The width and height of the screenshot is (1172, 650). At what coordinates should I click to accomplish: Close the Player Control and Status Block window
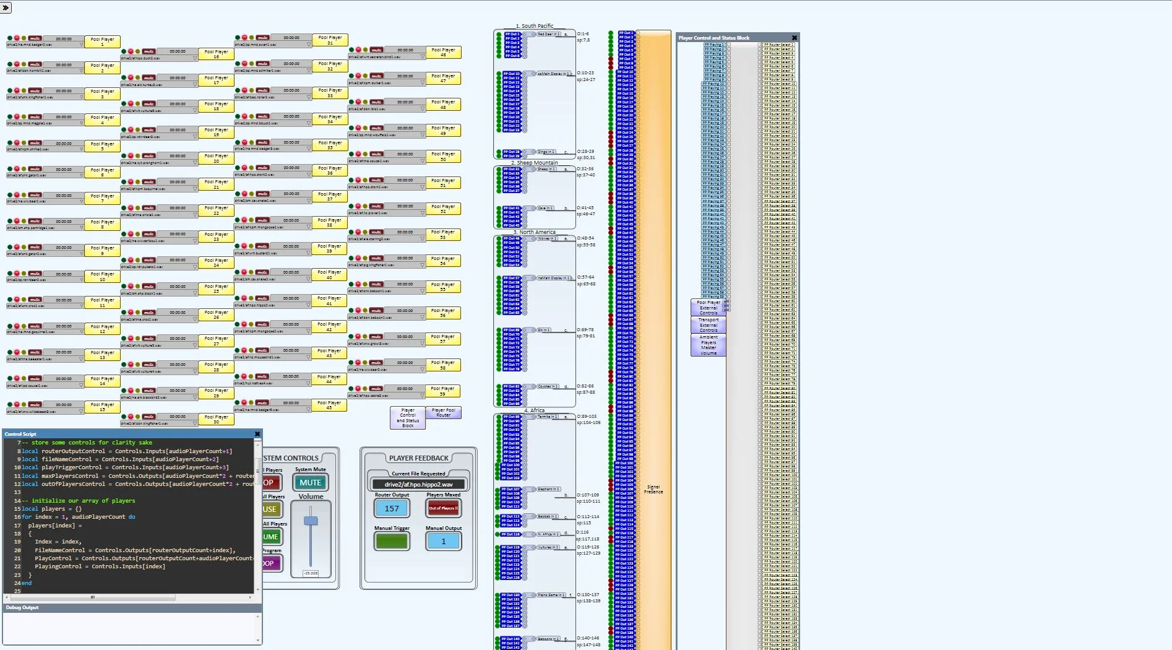click(795, 38)
